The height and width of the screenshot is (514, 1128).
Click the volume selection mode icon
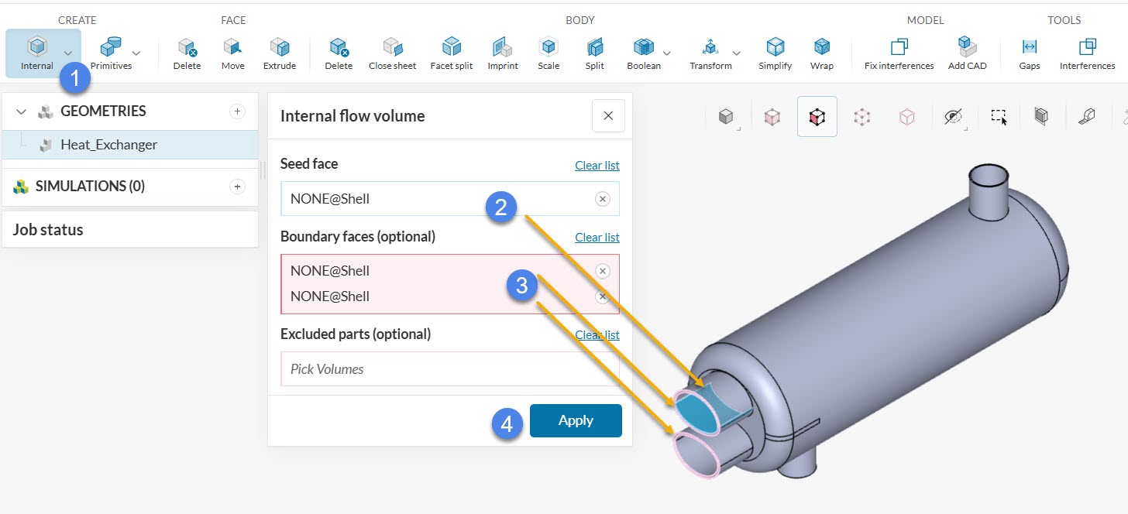click(x=1041, y=117)
